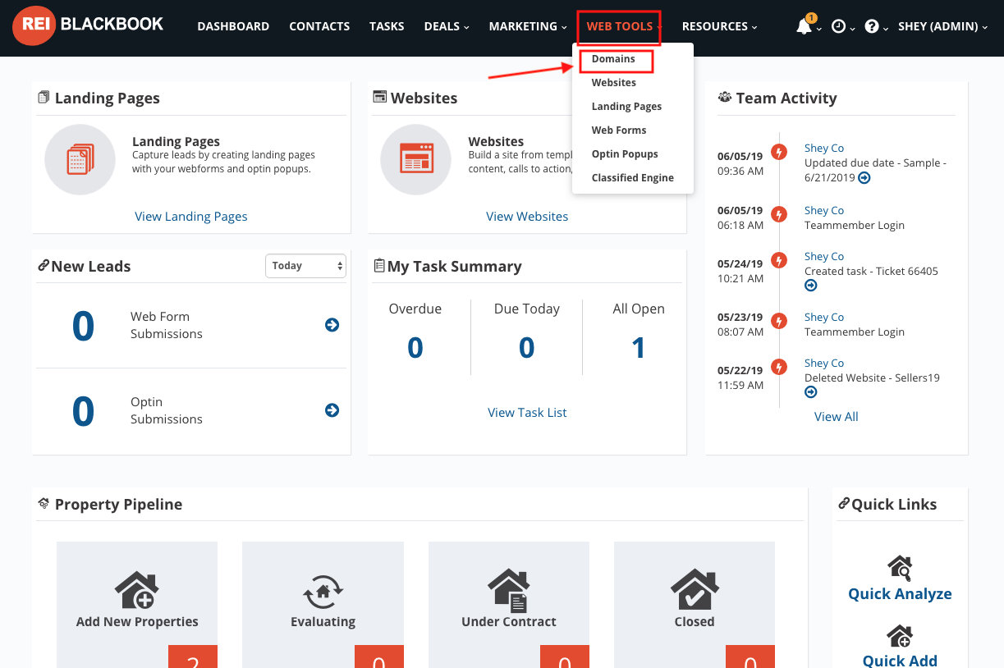Viewport: 1004px width, 668px height.
Task: Click Shey Co next to 06/05/19 09:36 AM
Action: pyautogui.click(x=824, y=149)
